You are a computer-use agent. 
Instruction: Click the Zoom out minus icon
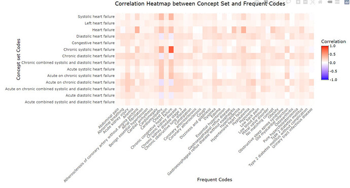(305, 2)
